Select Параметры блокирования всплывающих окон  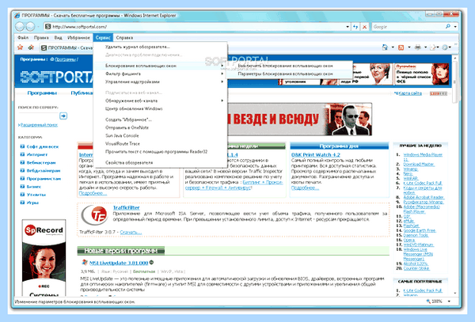pos(289,74)
